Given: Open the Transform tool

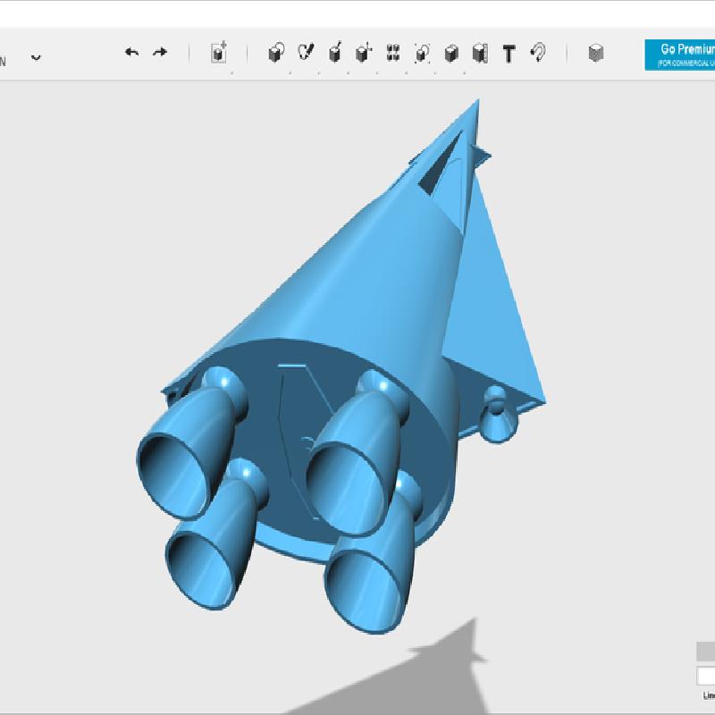Looking at the screenshot, I should 219,54.
